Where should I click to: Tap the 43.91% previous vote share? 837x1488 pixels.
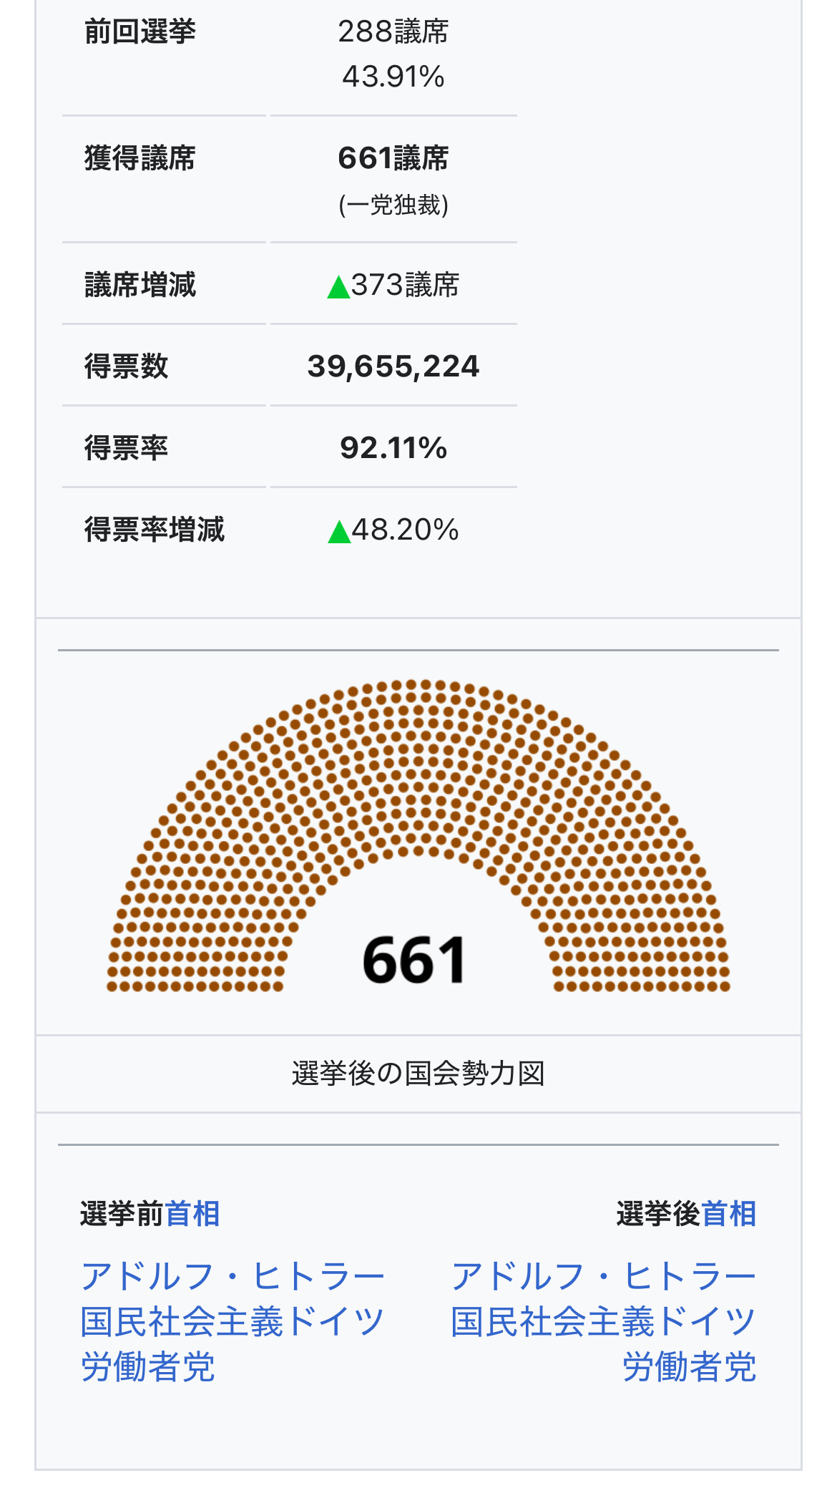coord(393,77)
